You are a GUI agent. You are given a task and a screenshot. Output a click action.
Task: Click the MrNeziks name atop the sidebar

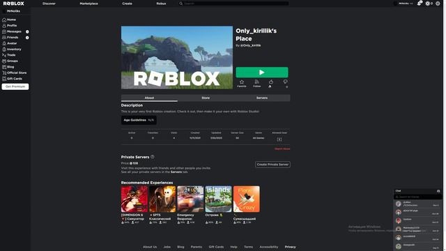pos(13,11)
